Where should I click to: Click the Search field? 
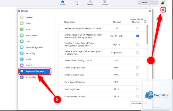tap(148, 3)
